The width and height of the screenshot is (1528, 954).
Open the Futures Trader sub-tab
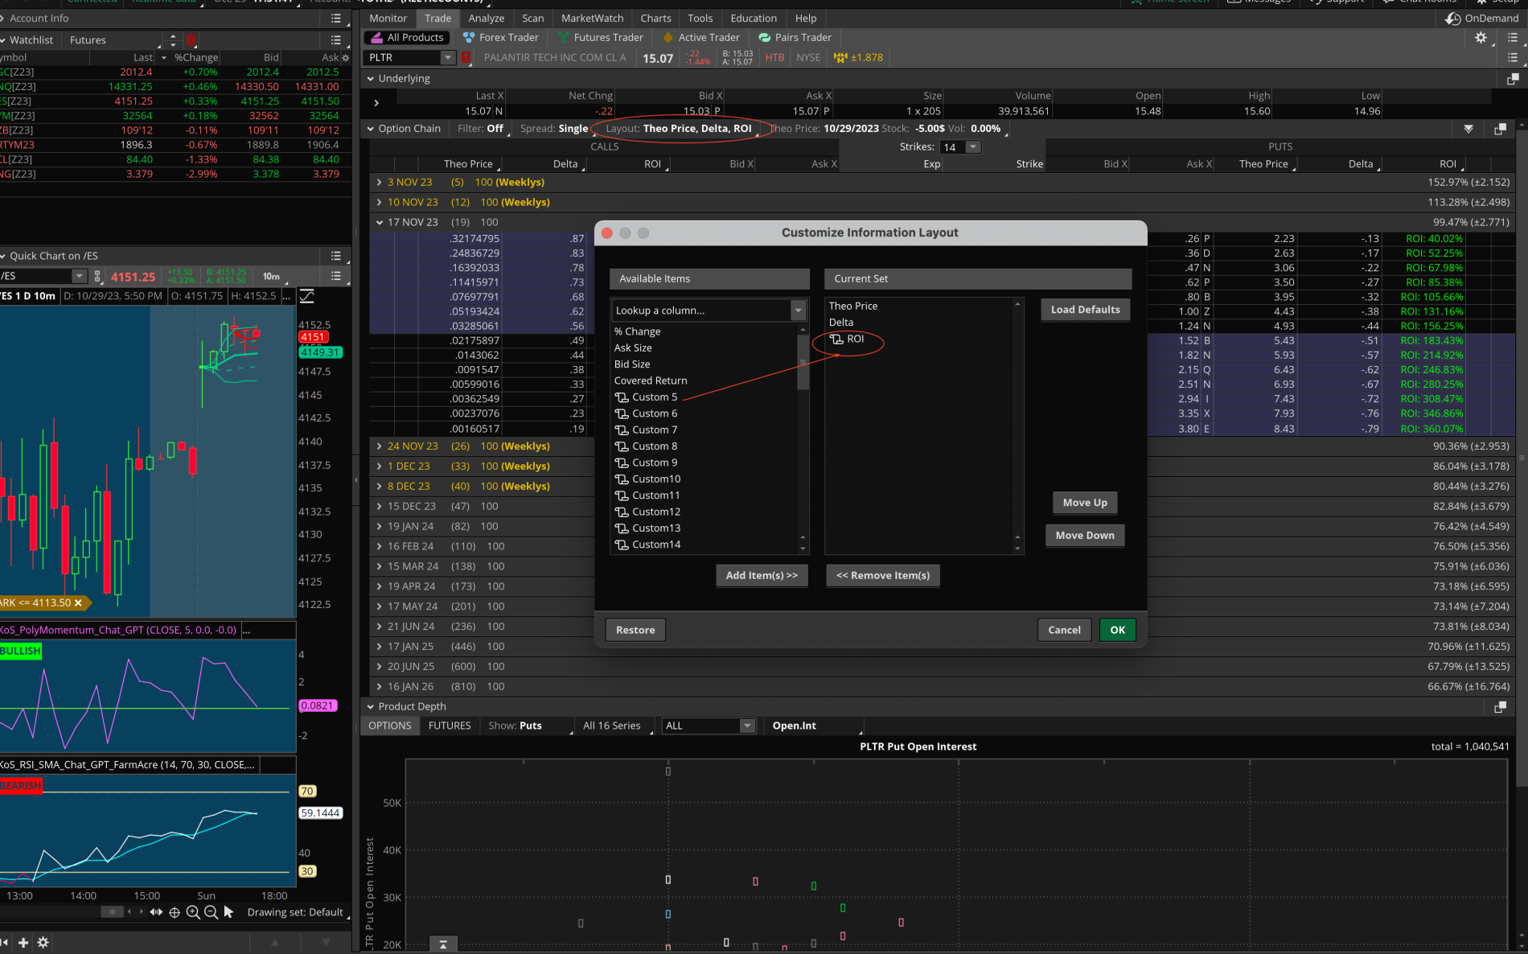[x=608, y=38]
